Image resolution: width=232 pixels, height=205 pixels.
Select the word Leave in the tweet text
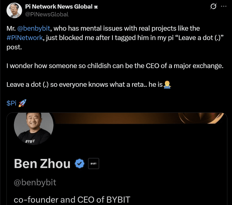pos(14,84)
